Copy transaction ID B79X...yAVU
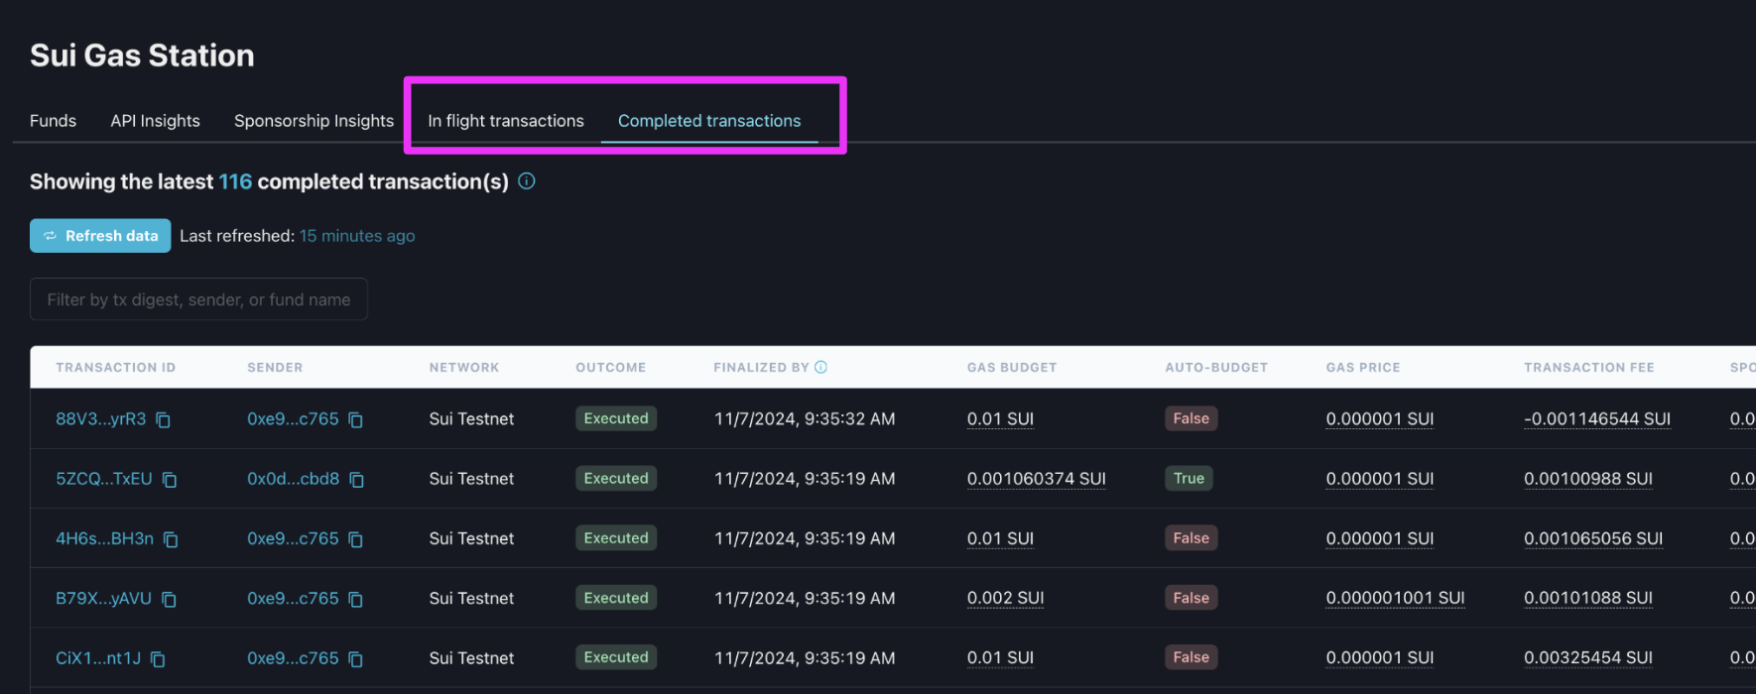This screenshot has width=1756, height=694. click(x=169, y=599)
